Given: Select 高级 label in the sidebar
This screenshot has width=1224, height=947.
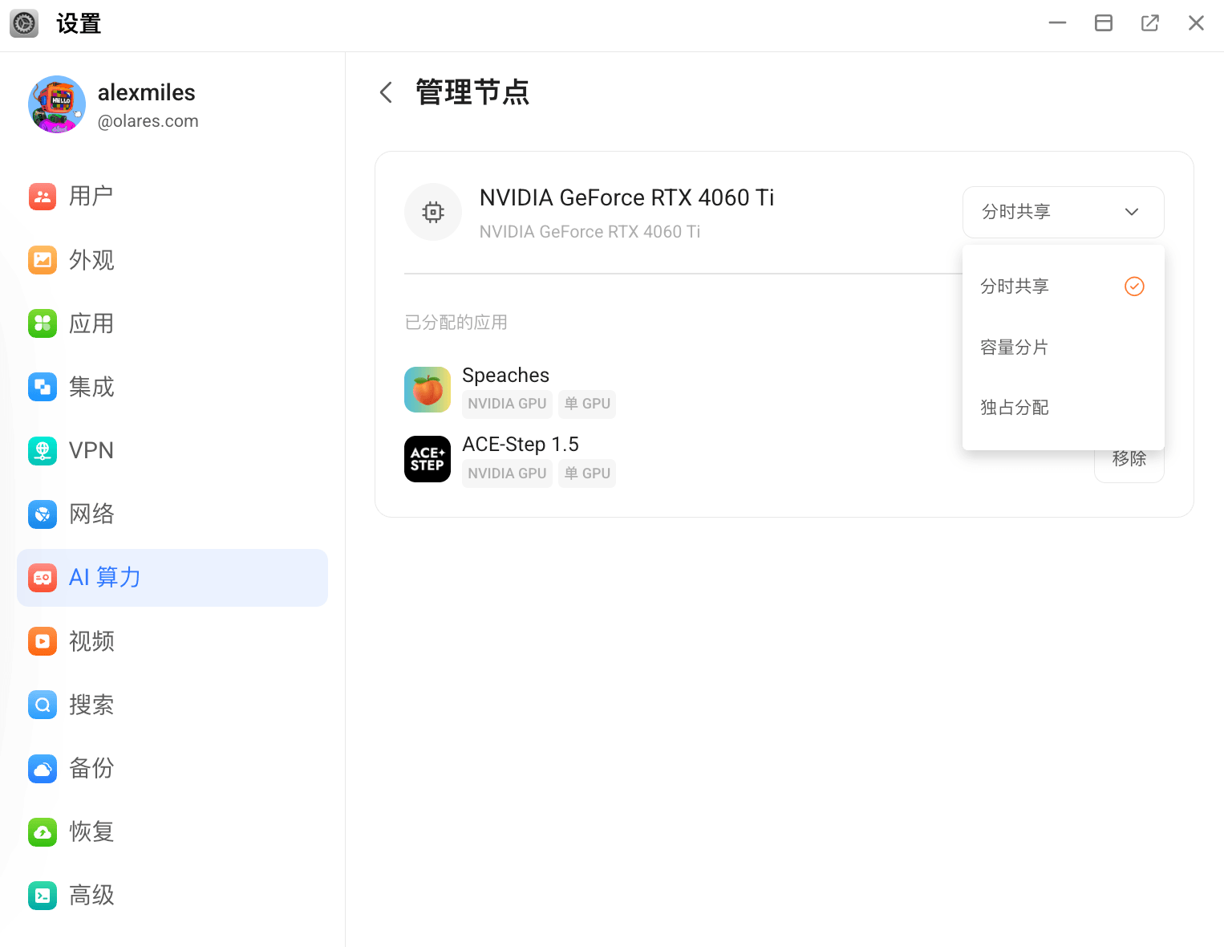Looking at the screenshot, I should click(91, 895).
